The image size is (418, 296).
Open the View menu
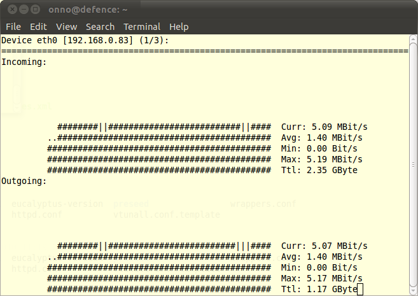click(66, 27)
